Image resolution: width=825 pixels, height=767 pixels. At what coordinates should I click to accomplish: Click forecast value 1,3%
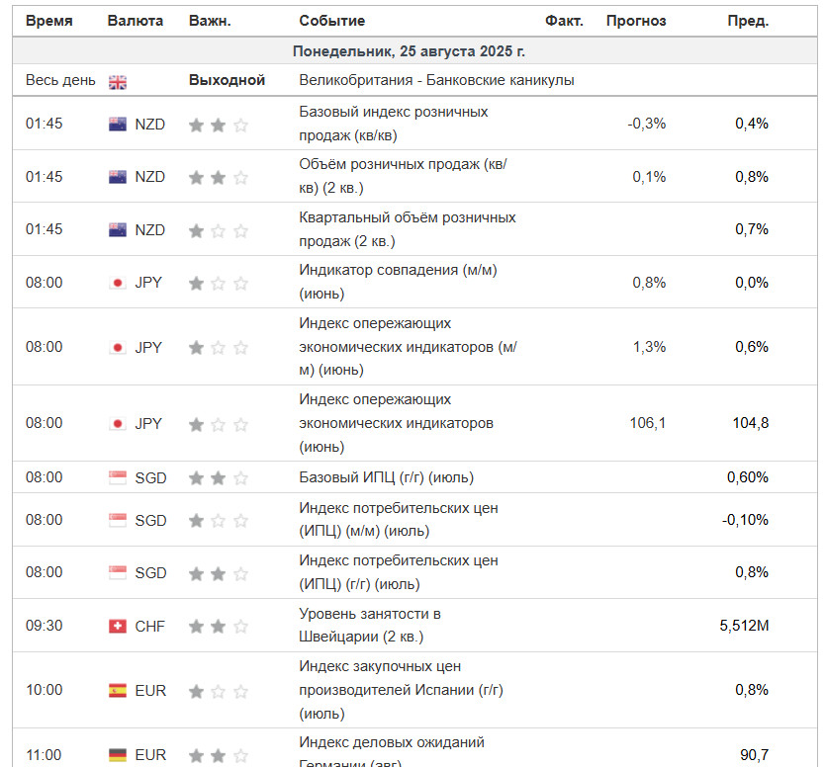tap(649, 347)
